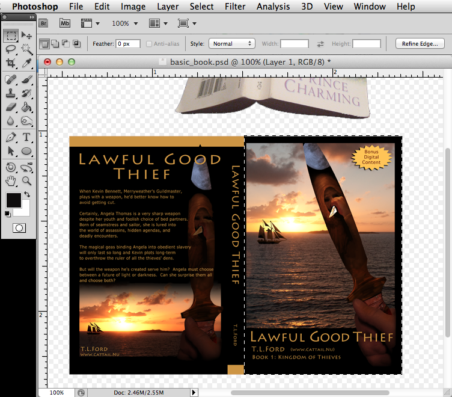Select the Hand tool
This screenshot has width=452, height=397.
pyautogui.click(x=11, y=181)
